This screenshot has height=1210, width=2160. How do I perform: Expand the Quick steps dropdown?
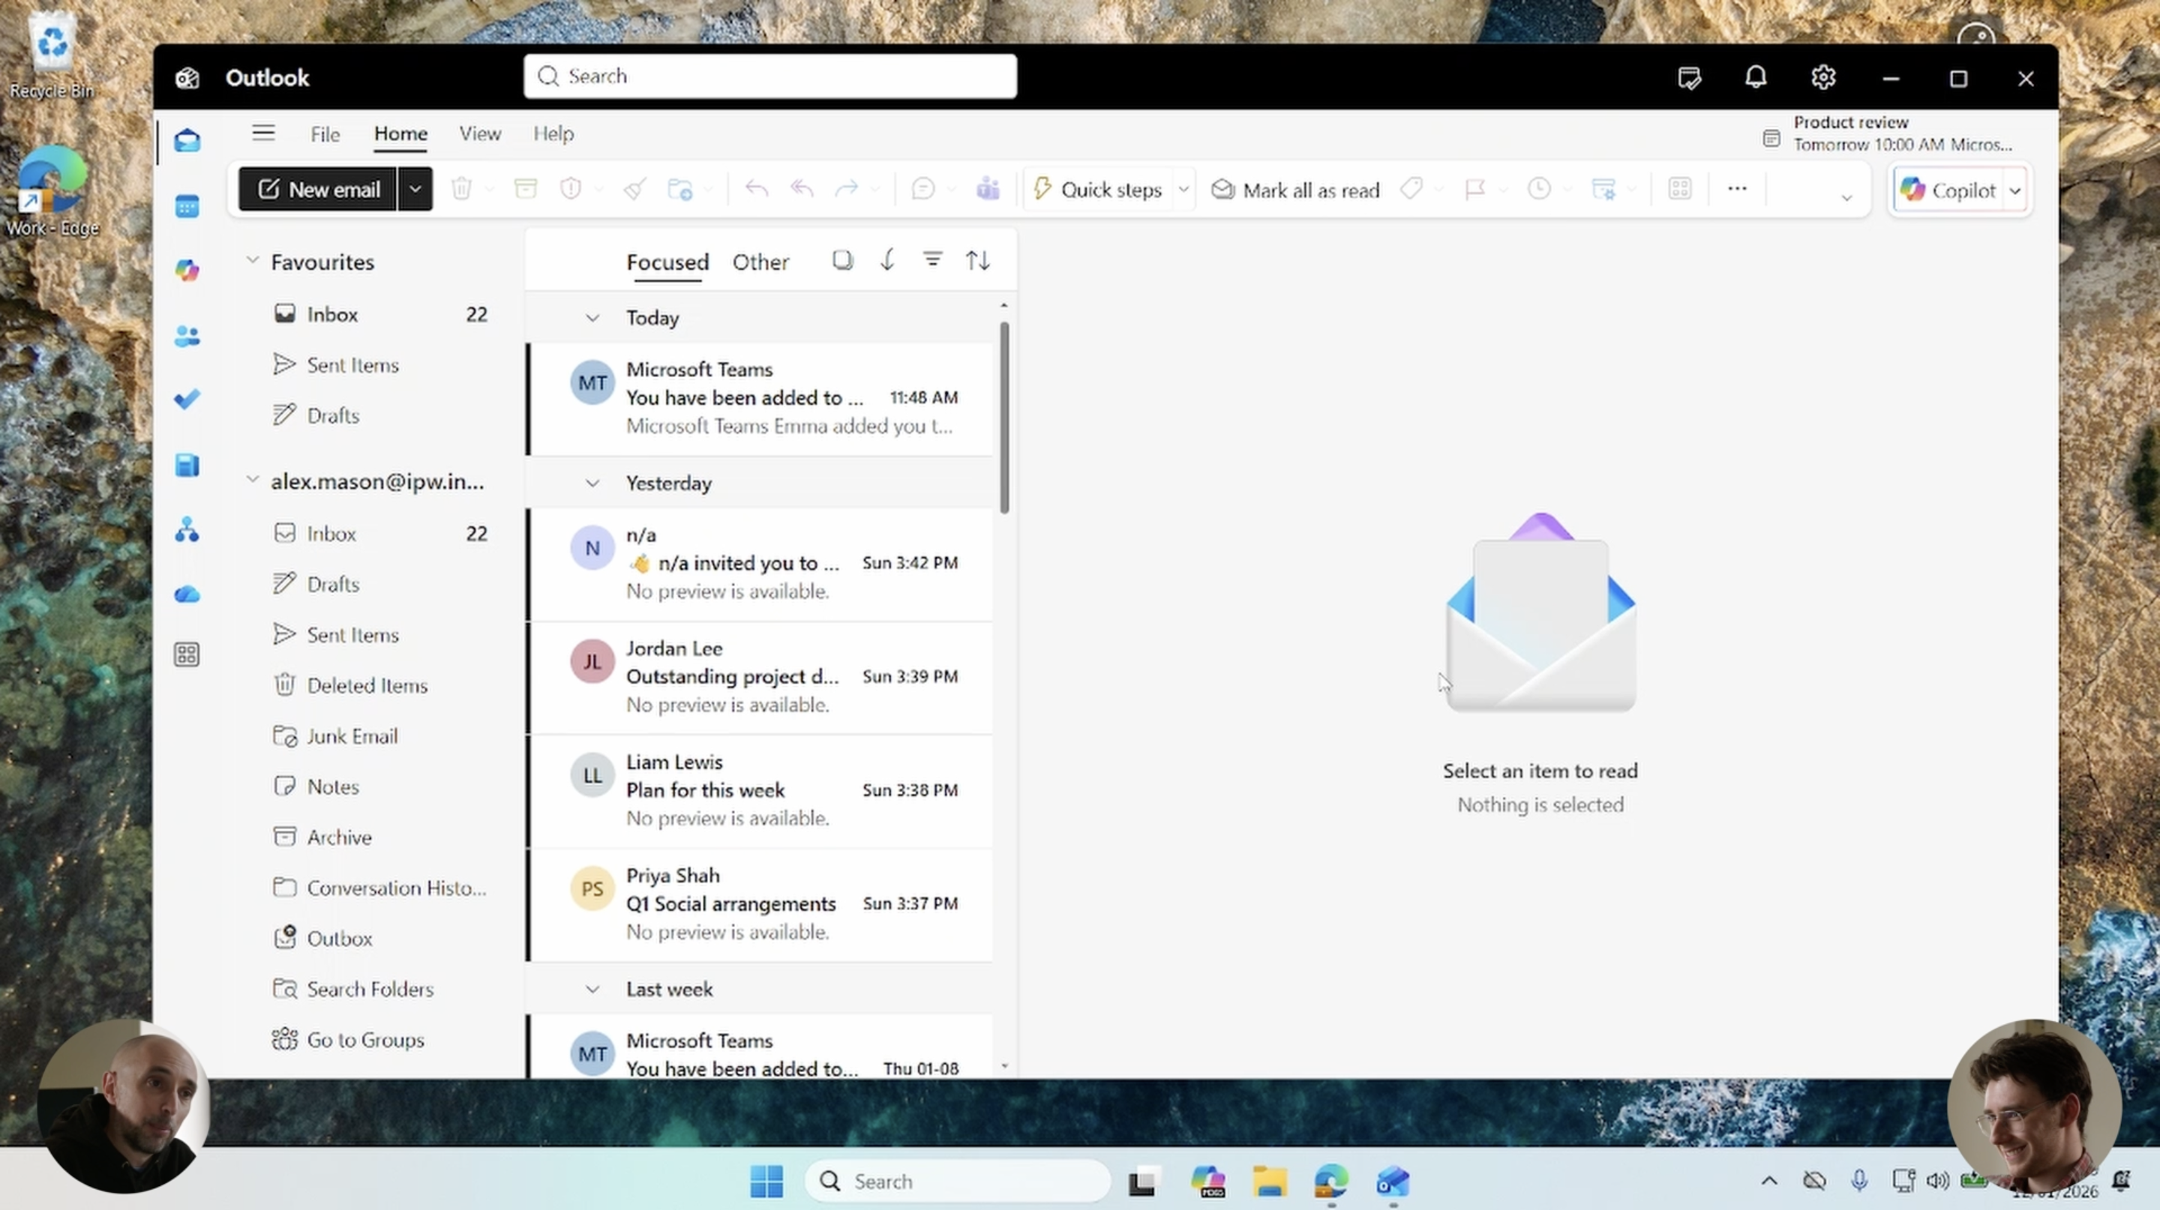(1183, 190)
